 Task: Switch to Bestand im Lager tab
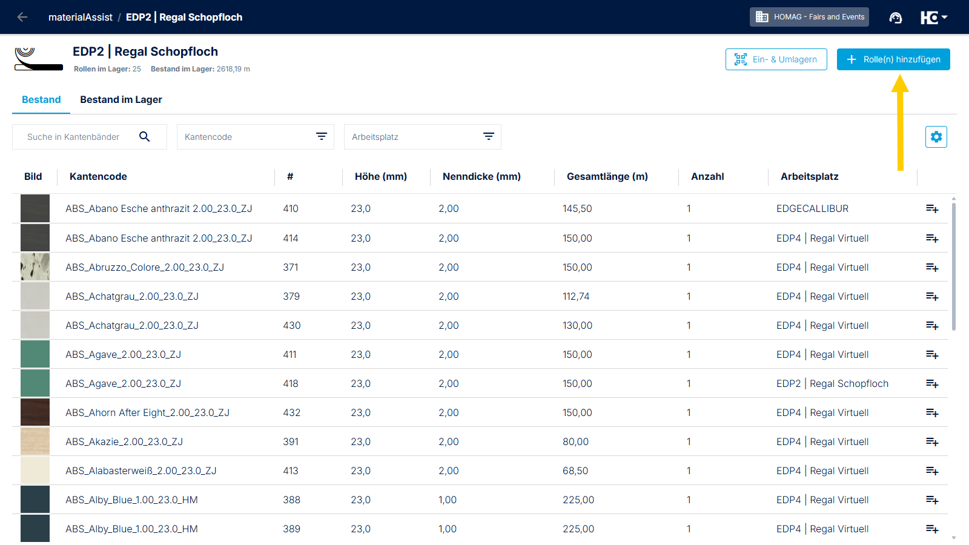click(121, 99)
